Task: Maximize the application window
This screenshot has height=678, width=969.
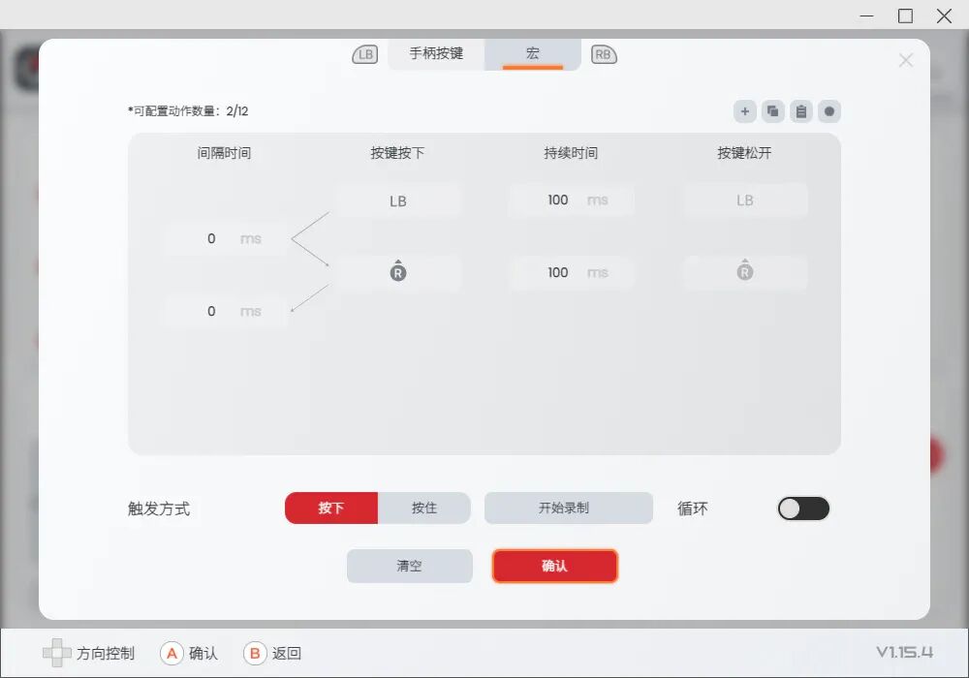Action: point(905,16)
